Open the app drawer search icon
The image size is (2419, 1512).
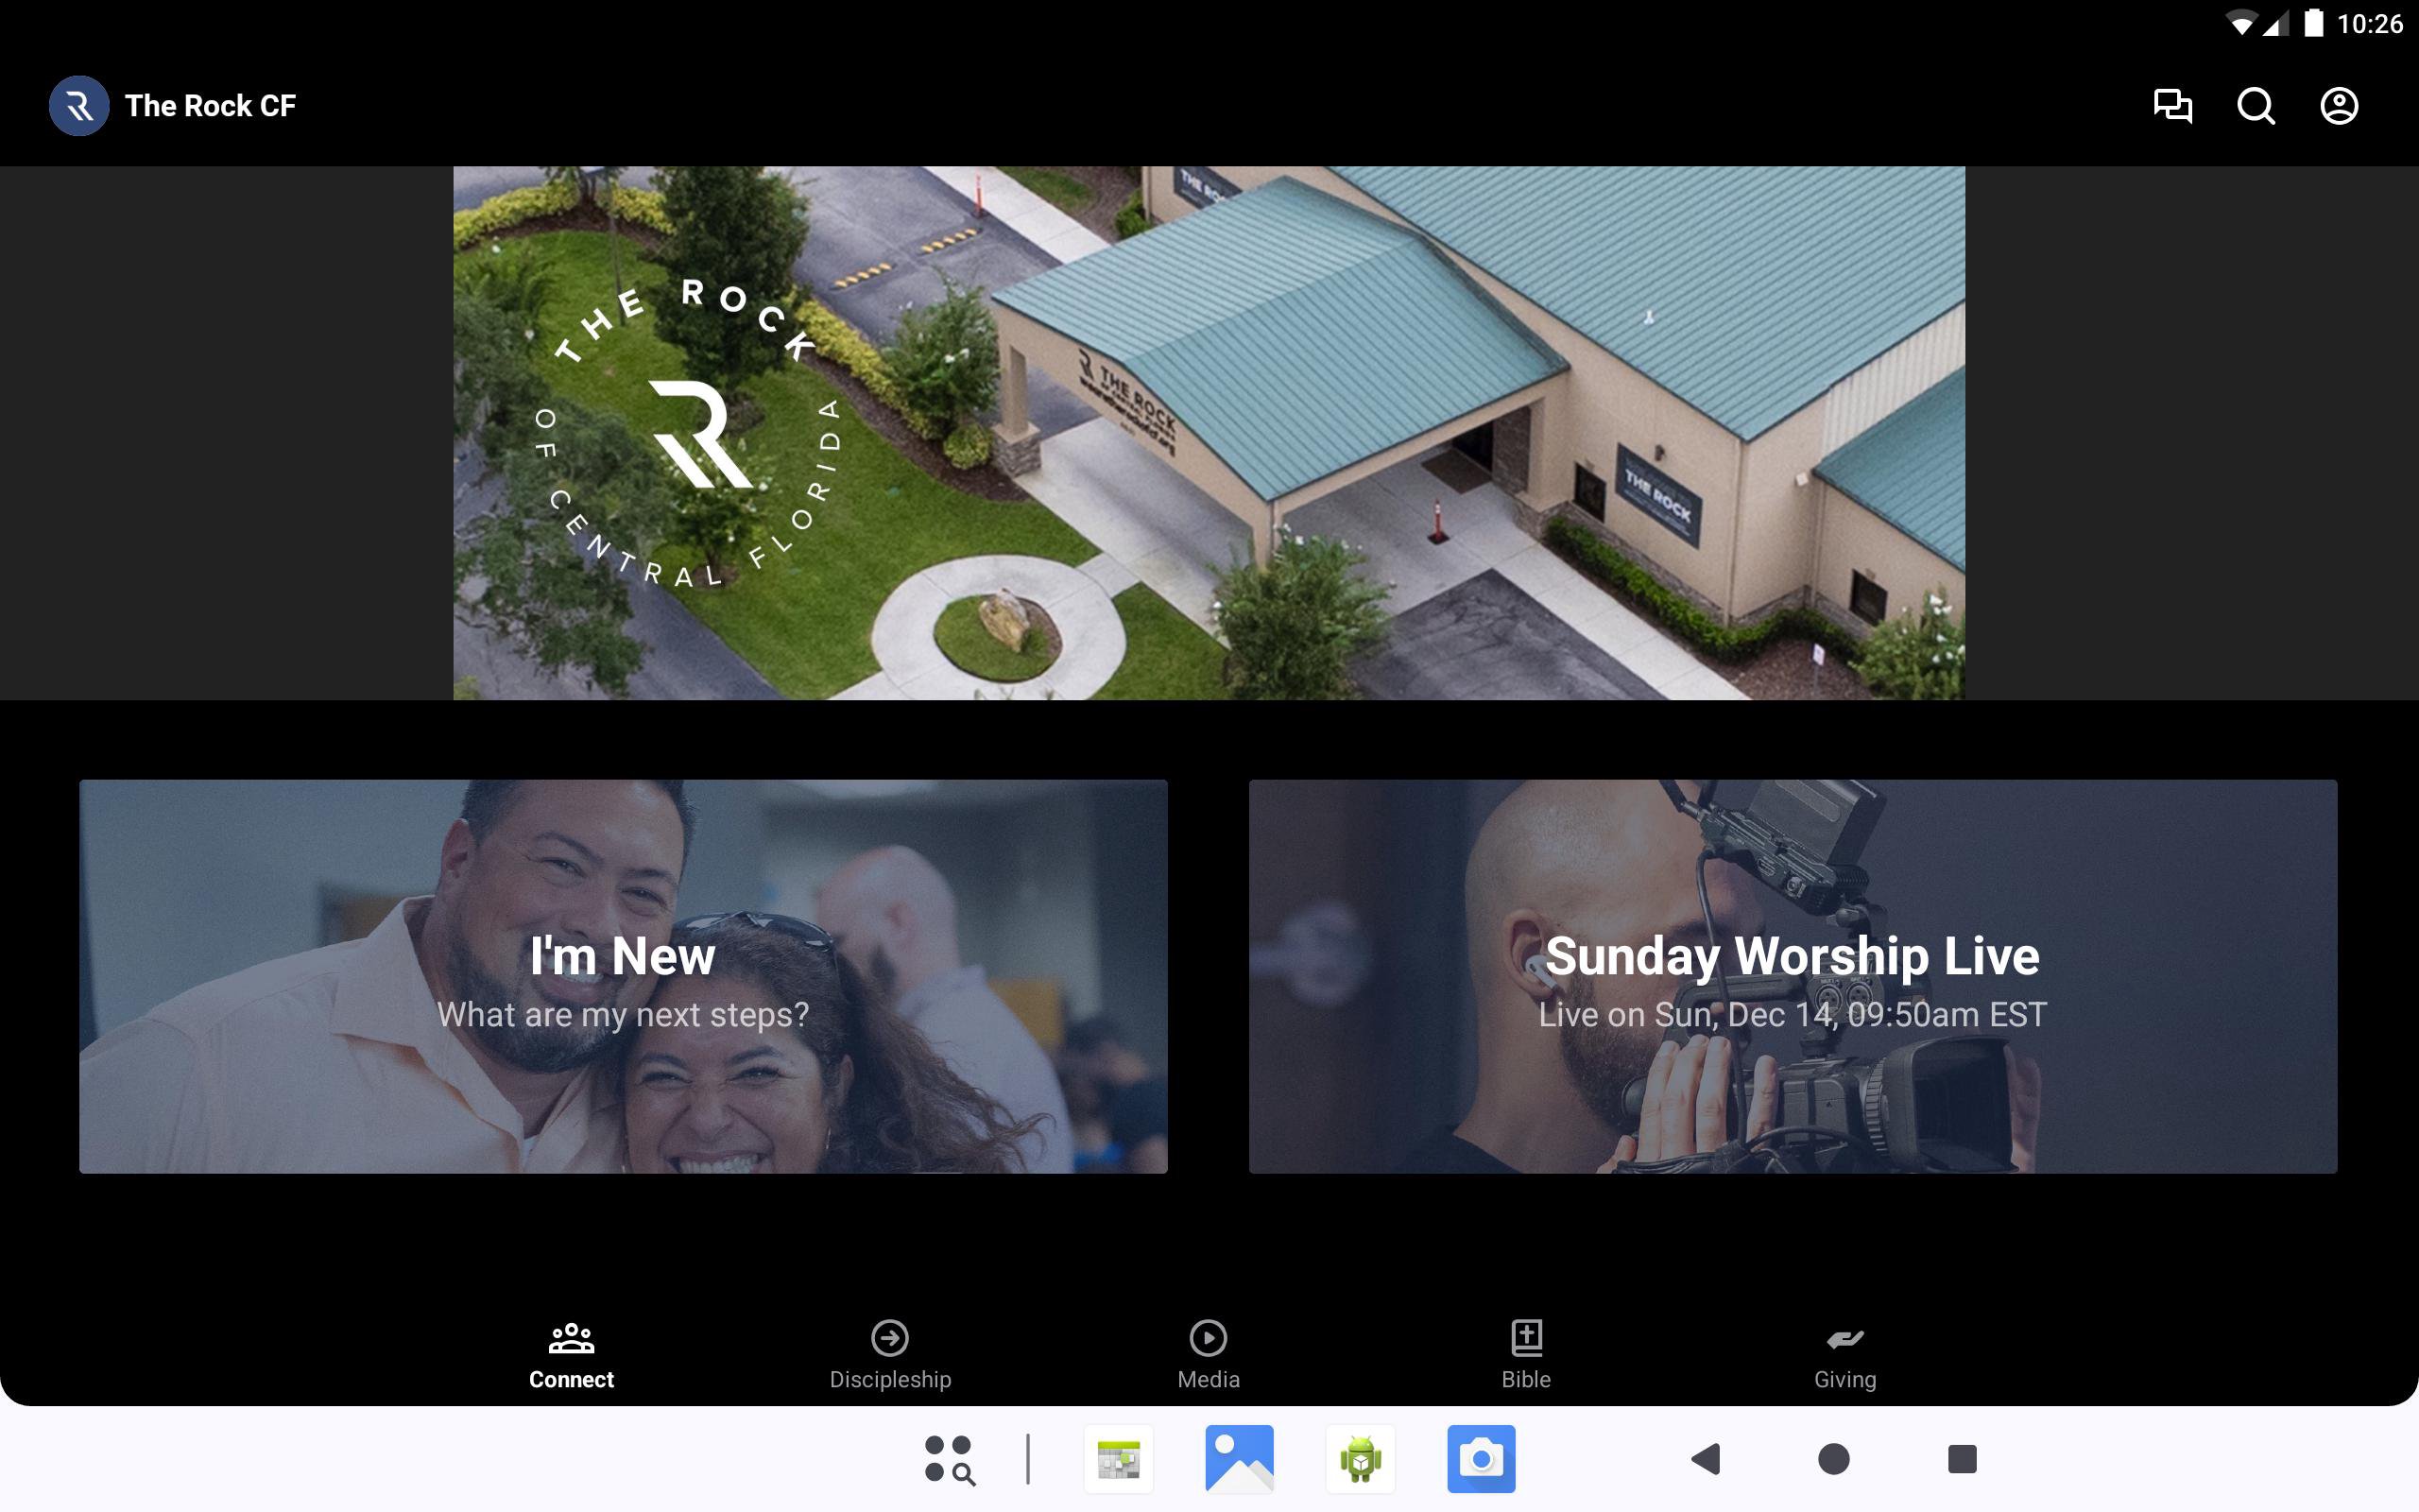click(x=949, y=1459)
